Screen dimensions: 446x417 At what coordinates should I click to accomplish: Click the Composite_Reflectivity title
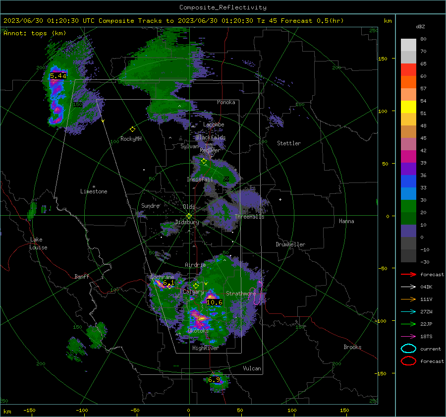click(223, 7)
